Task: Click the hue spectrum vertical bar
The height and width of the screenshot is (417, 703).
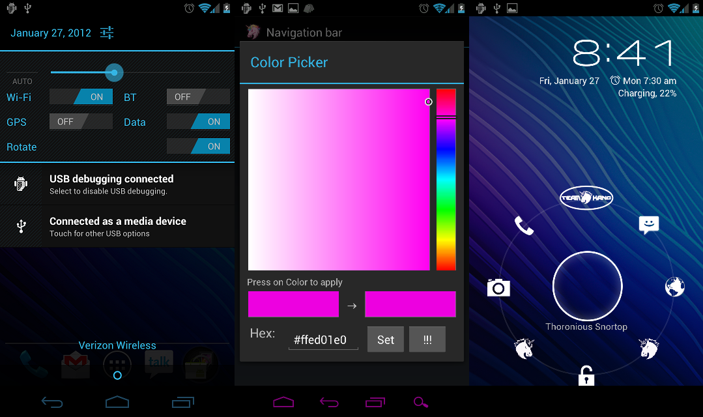Action: 446,180
